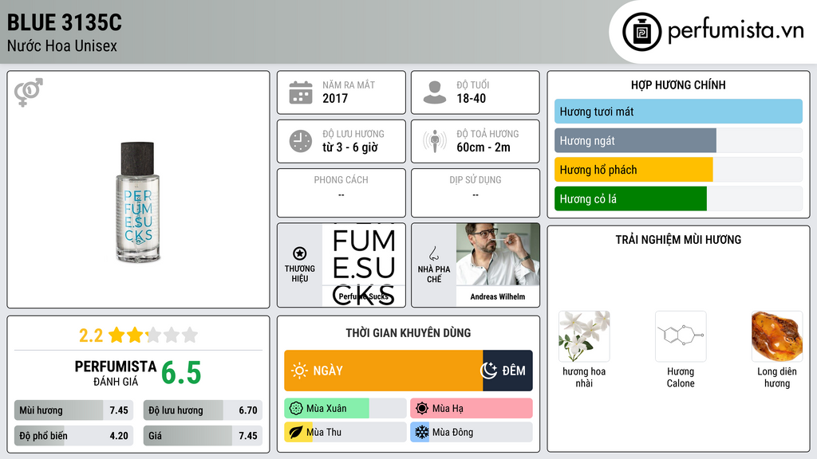Click the 2.2 user rating number
The image size is (817, 459).
coord(91,335)
